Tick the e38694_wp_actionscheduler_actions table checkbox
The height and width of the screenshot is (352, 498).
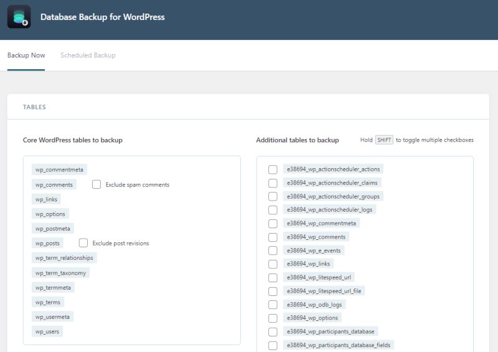pyautogui.click(x=273, y=169)
